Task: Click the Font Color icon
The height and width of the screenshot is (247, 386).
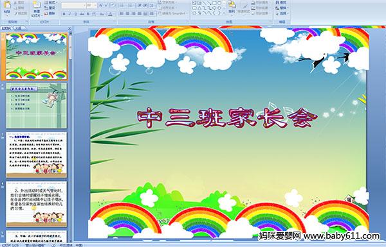Action: [110, 15]
